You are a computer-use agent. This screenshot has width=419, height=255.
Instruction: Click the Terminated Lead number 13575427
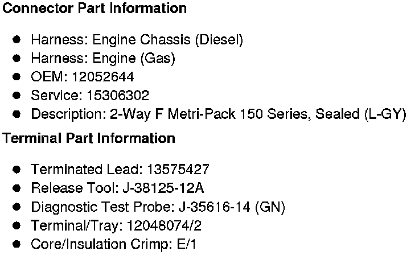coord(178,170)
